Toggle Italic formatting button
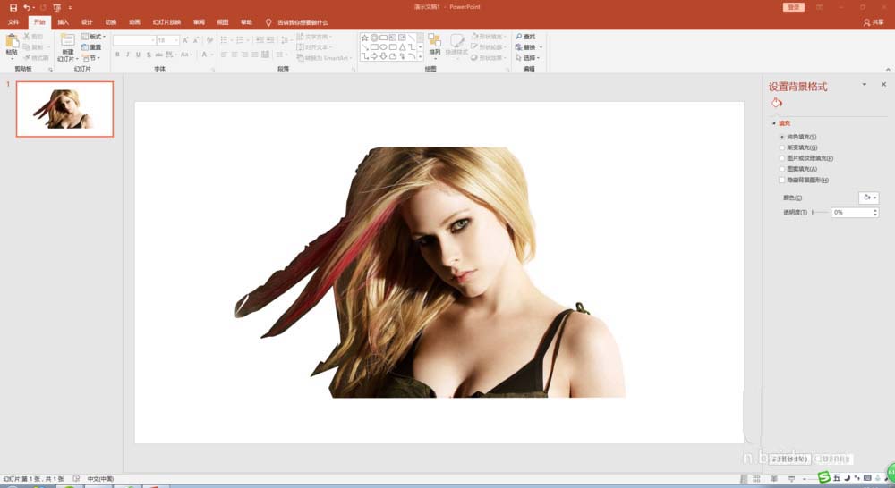The image size is (895, 488). (x=128, y=55)
